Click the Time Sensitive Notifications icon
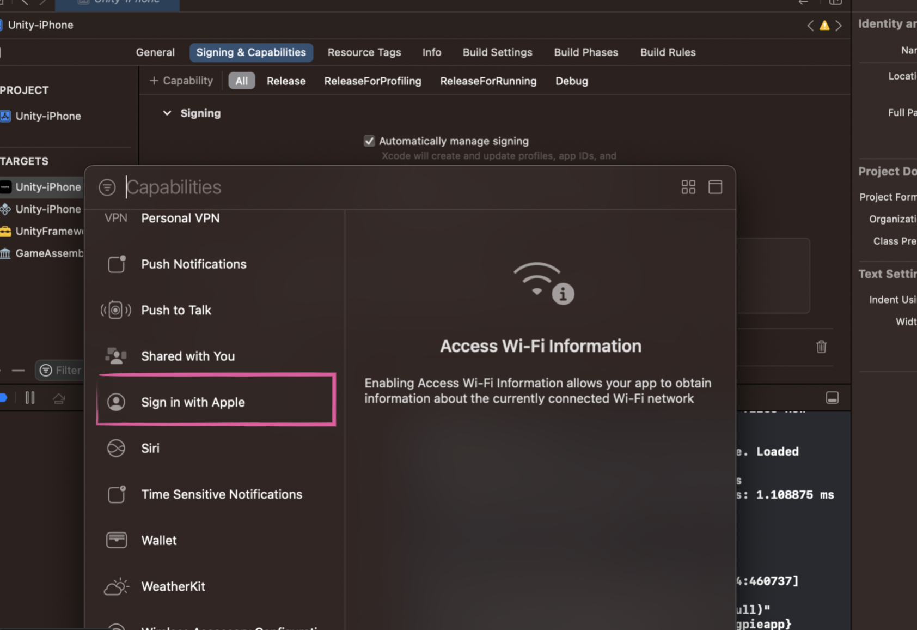The image size is (917, 630). 117,494
